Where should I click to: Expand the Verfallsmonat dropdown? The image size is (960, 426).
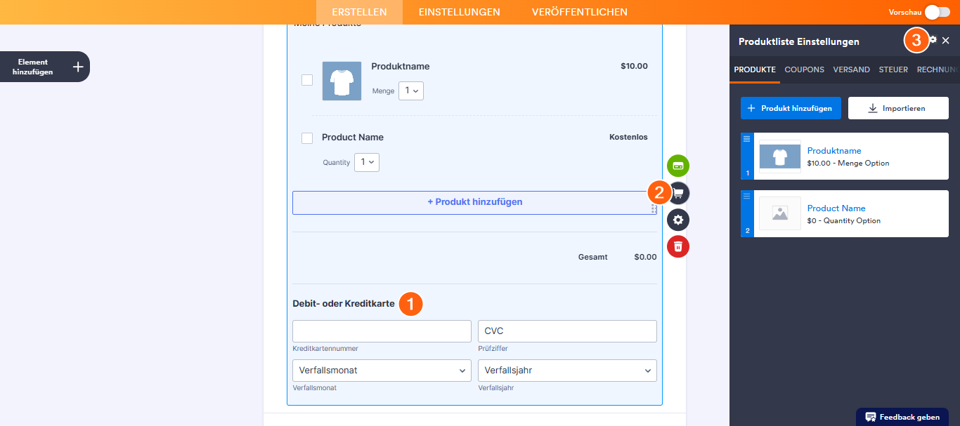tap(382, 371)
